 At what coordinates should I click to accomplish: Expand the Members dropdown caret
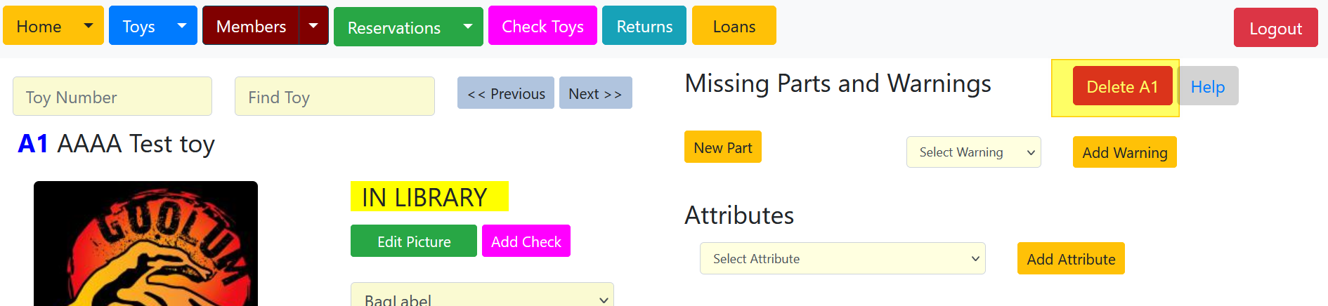click(313, 26)
